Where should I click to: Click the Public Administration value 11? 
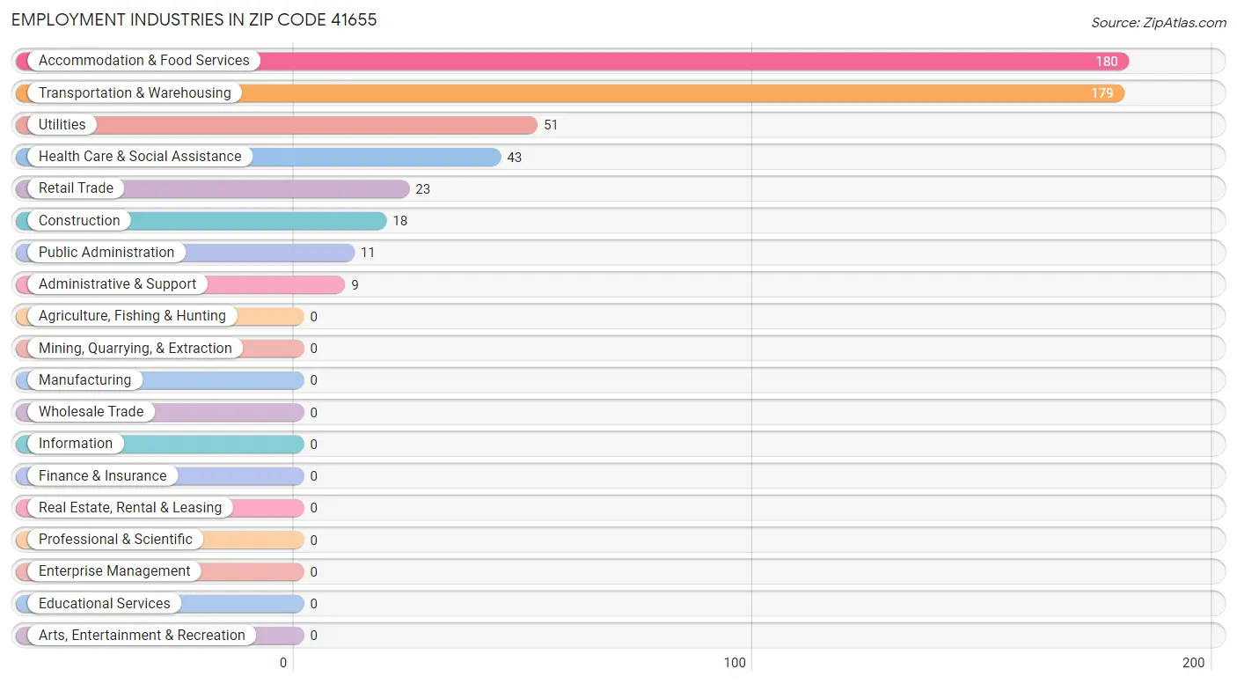(368, 253)
